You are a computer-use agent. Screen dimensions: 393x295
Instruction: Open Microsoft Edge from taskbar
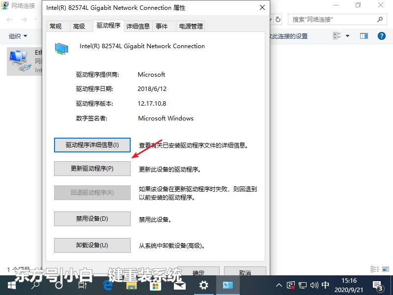coord(108,285)
